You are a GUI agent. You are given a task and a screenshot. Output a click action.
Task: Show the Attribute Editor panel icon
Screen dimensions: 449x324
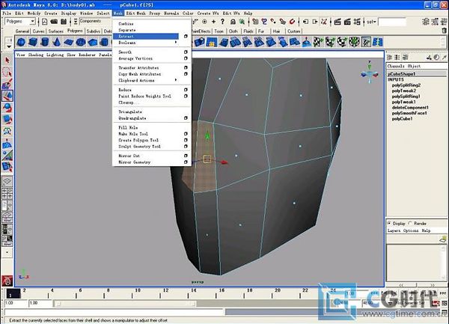[426, 22]
